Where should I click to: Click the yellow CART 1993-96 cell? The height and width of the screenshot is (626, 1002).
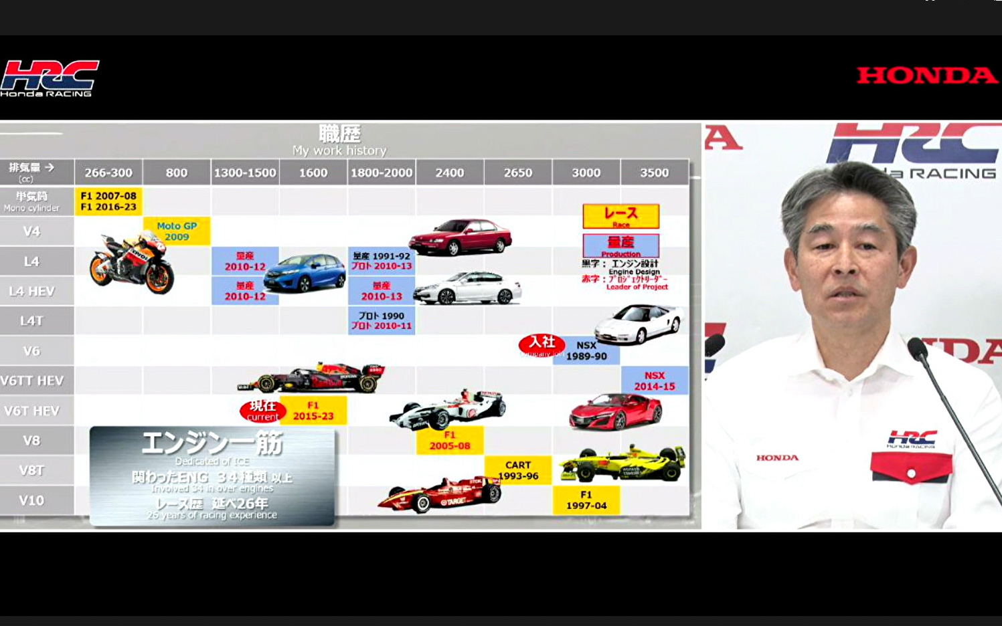(518, 470)
